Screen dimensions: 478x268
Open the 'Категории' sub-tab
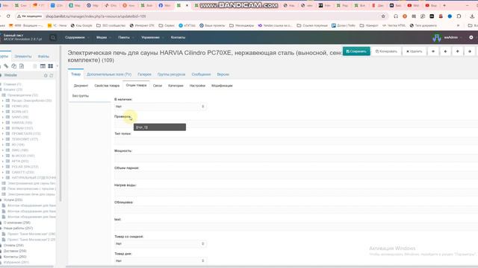[176, 86]
